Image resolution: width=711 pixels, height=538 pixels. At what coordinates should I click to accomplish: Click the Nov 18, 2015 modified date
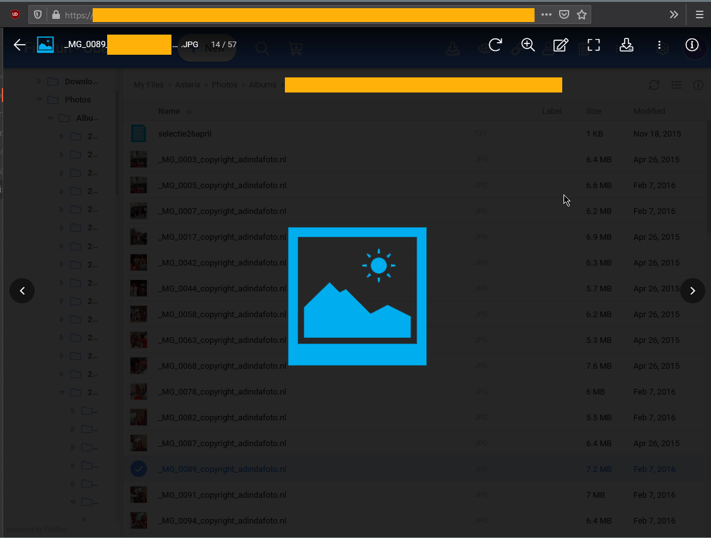[x=657, y=134]
